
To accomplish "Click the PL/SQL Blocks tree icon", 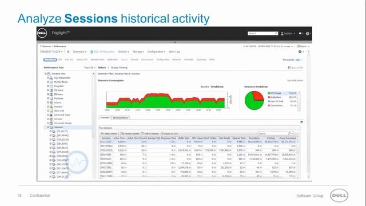I will tap(51, 82).
